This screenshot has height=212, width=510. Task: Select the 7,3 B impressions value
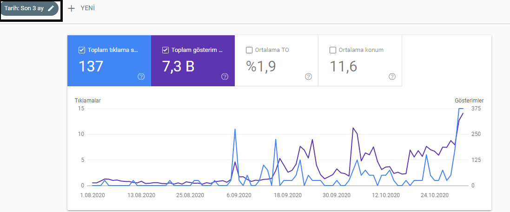178,67
